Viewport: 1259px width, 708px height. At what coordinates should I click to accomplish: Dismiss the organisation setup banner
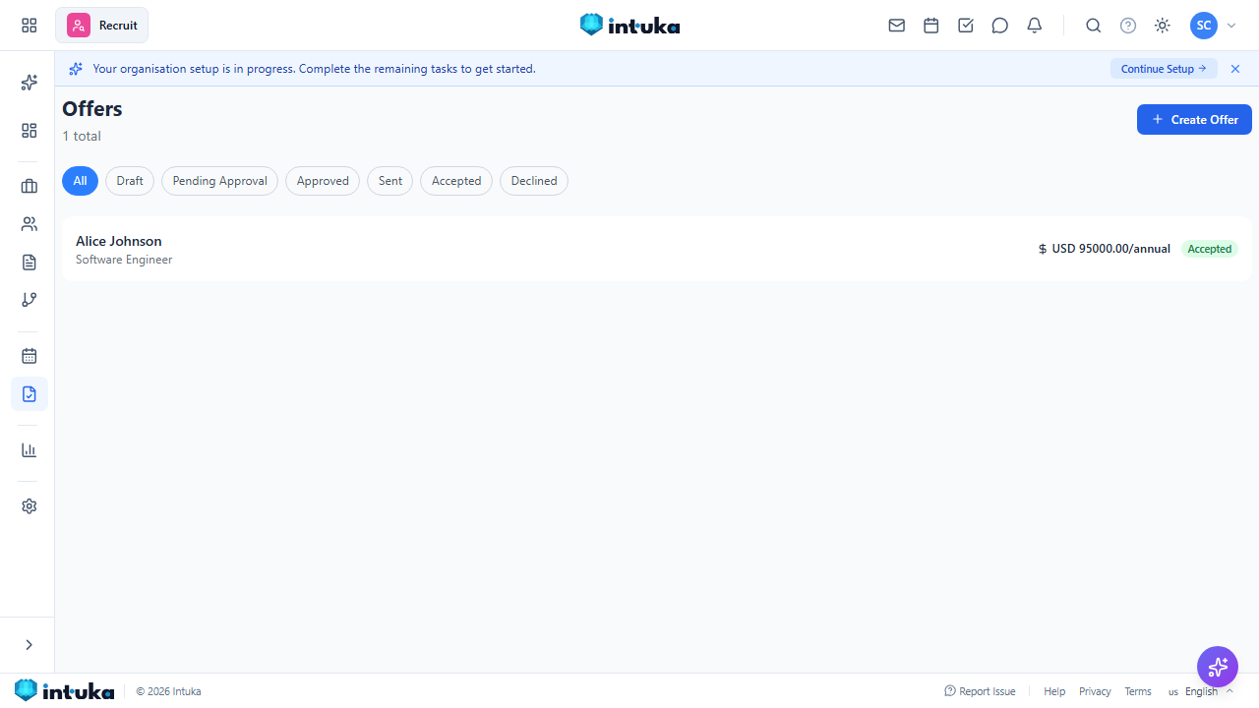(x=1235, y=69)
